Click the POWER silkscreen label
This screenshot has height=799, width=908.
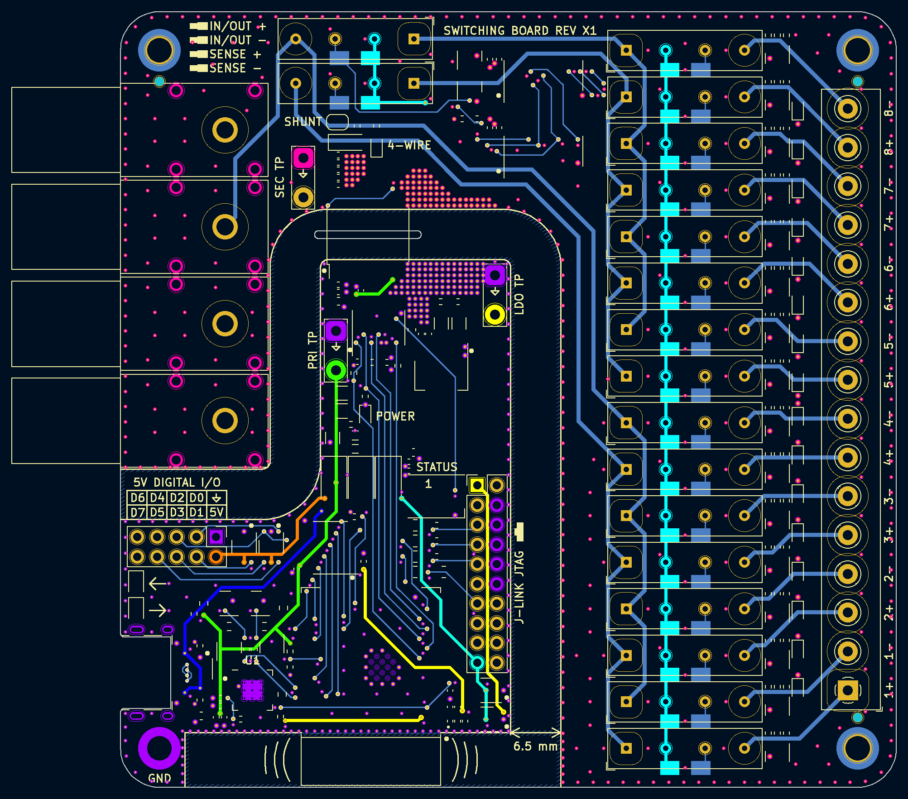tap(395, 416)
